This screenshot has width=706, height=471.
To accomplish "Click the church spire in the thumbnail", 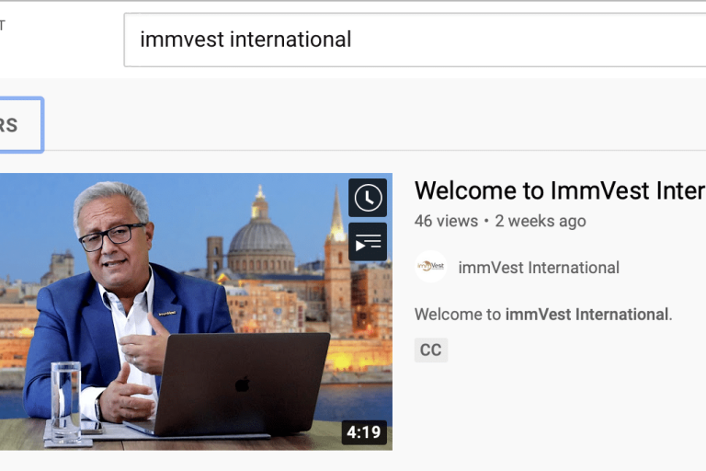I will 337,252.
